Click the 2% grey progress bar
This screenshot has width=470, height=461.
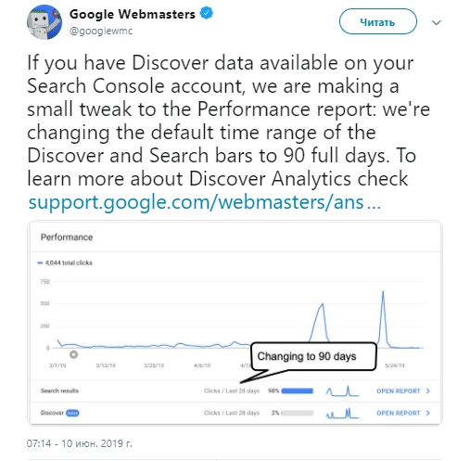(x=298, y=413)
